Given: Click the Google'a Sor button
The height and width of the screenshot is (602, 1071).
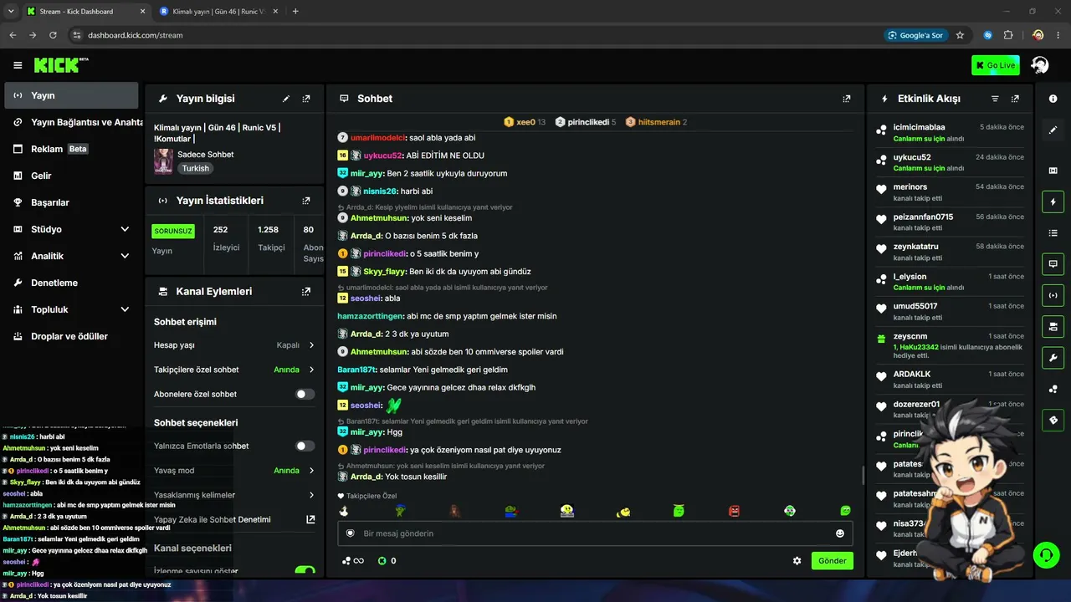Looking at the screenshot, I should (915, 35).
